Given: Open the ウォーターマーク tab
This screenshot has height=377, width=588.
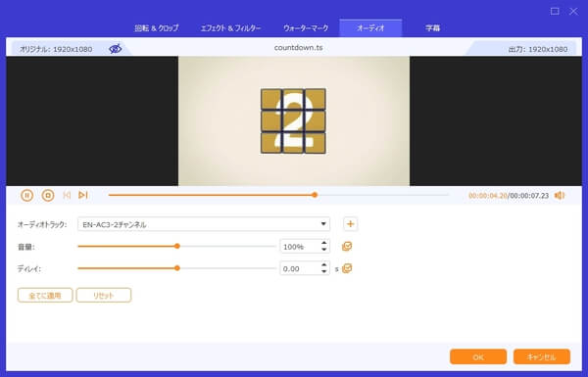Looking at the screenshot, I should (306, 28).
